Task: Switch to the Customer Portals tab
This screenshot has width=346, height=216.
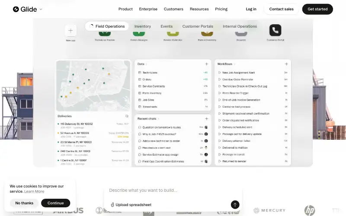Action: (198, 26)
